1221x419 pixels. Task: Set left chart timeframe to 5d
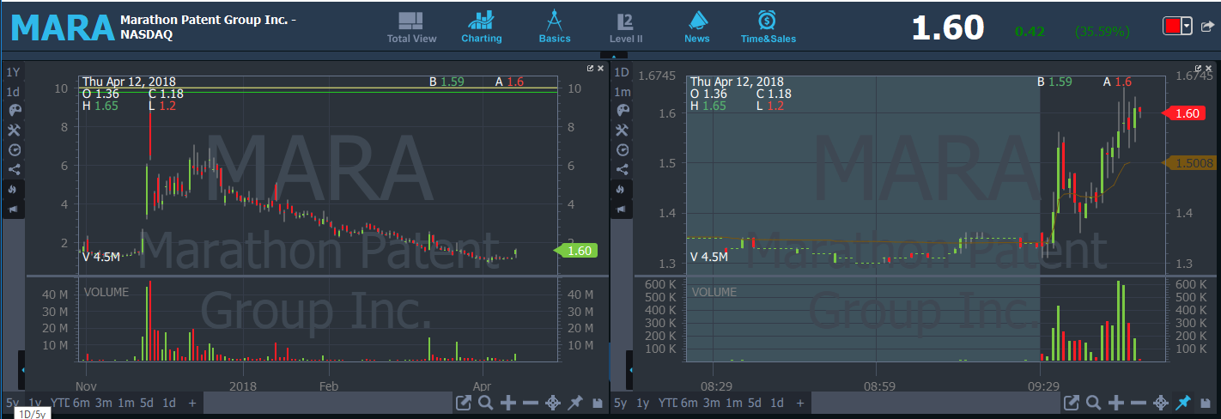(147, 403)
